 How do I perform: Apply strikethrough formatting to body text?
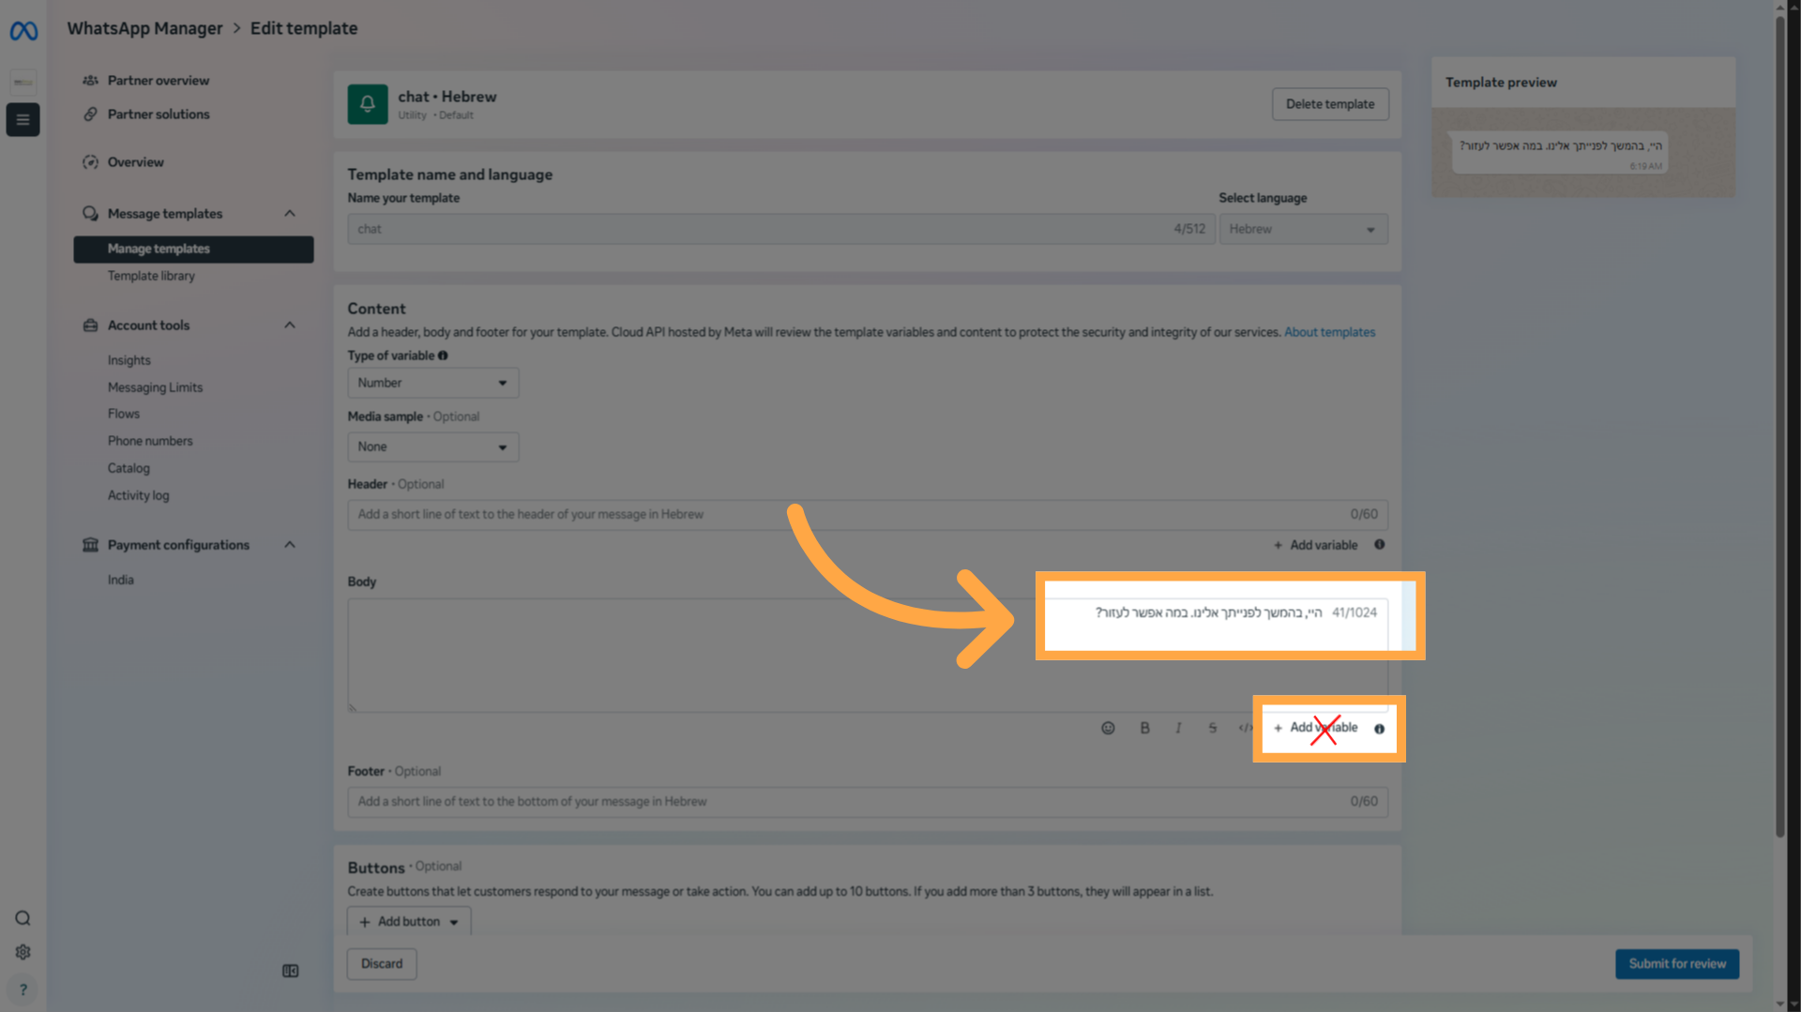1212,728
